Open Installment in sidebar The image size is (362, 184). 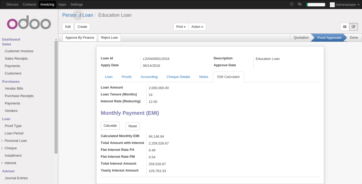point(13,156)
